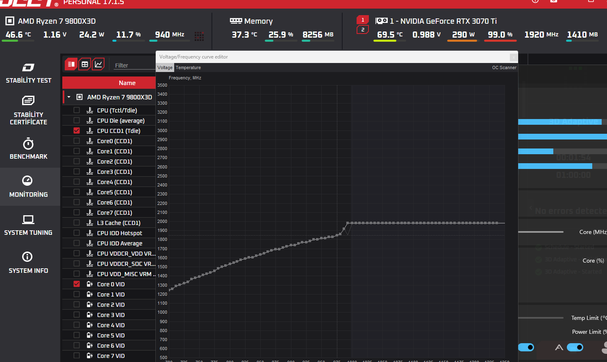Launch the OC Scanner
The height and width of the screenshot is (362, 607).
504,68
